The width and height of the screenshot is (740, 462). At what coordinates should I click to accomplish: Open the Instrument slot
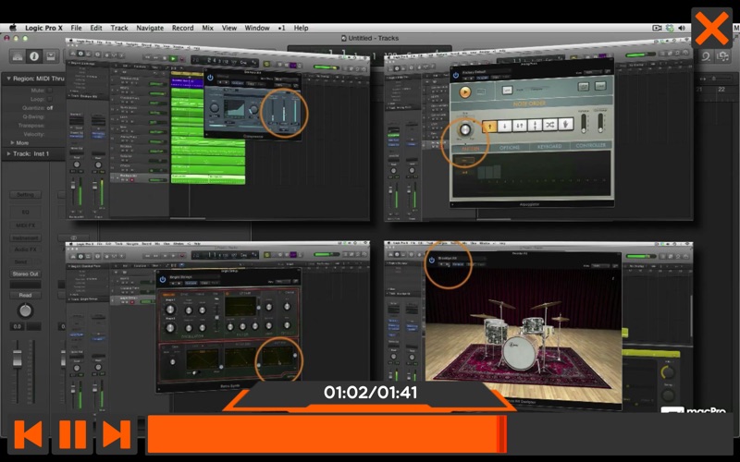(25, 238)
